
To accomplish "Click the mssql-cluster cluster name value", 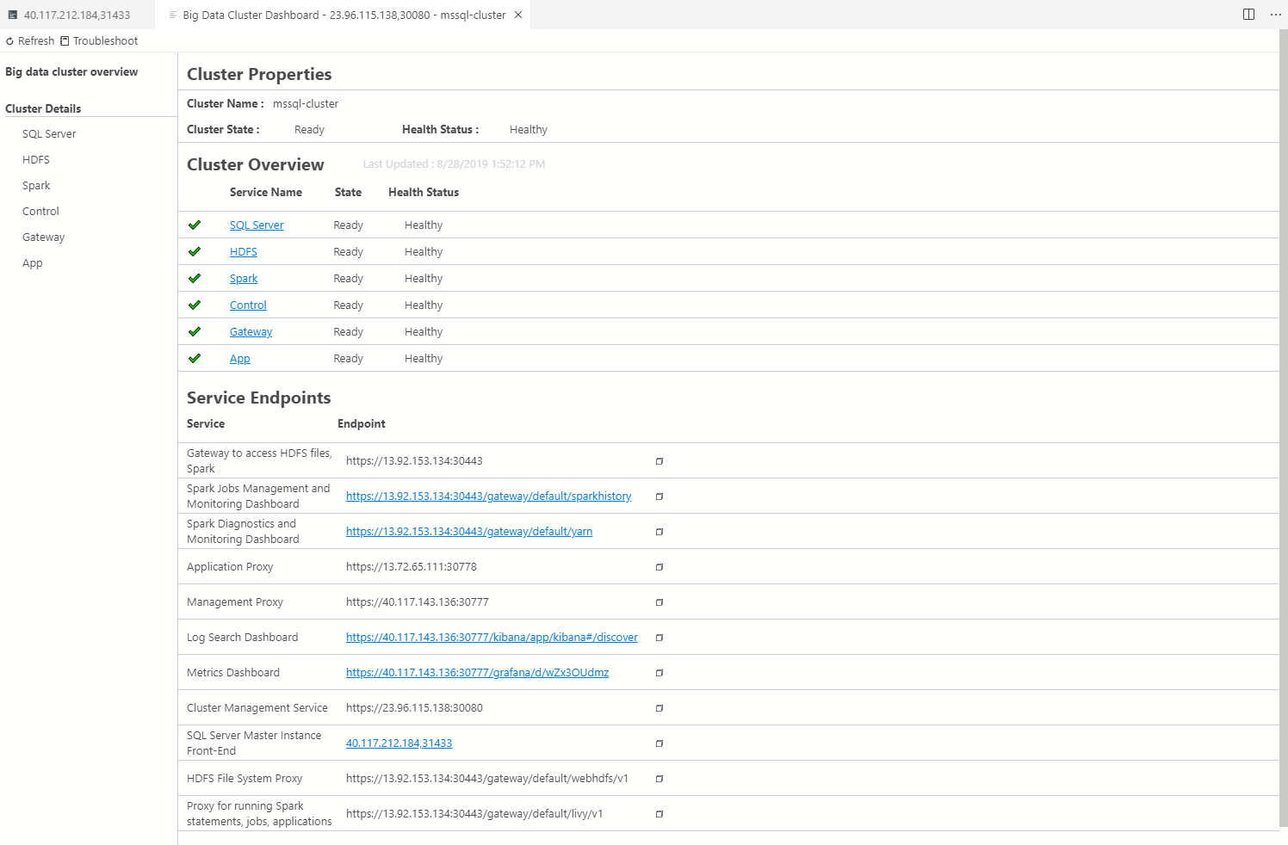I will (x=306, y=104).
